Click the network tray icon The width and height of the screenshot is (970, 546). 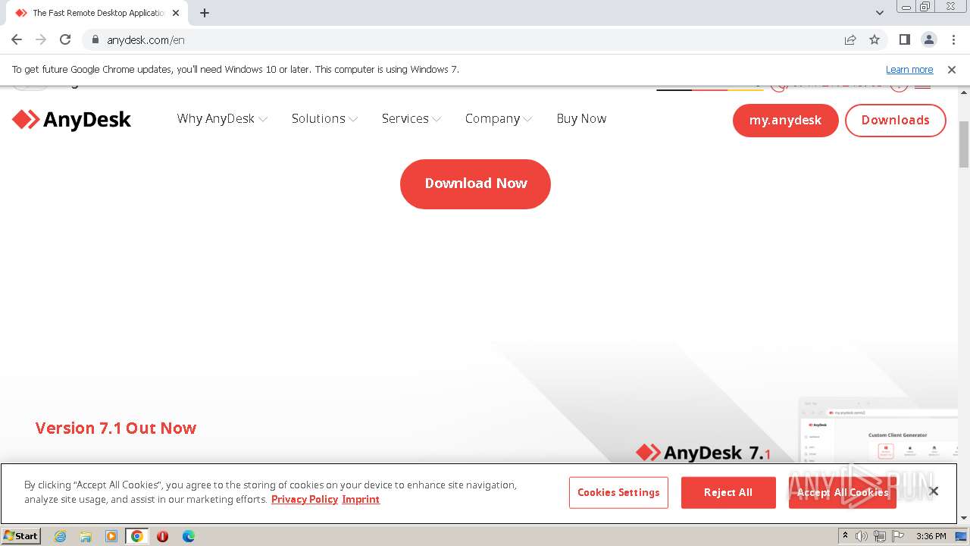click(x=880, y=536)
